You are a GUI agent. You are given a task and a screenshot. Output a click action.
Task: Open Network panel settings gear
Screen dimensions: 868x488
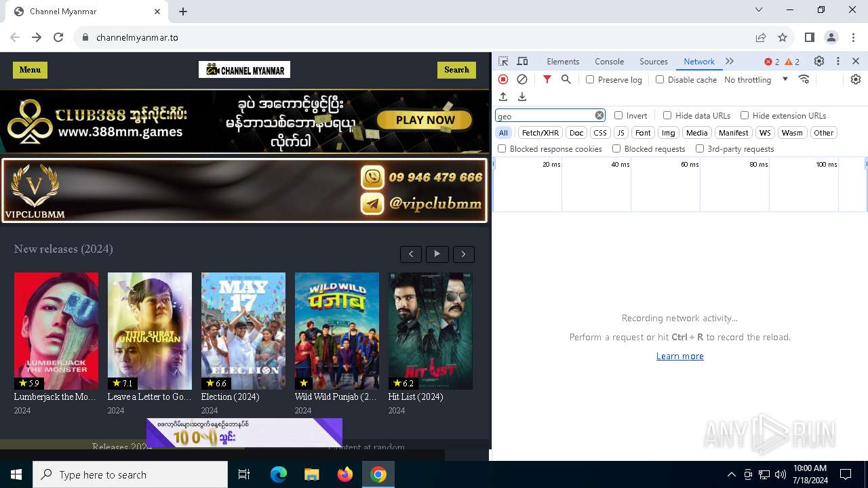coord(856,79)
